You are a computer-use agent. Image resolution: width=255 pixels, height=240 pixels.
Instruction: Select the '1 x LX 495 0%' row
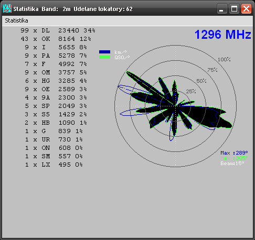point(54,165)
